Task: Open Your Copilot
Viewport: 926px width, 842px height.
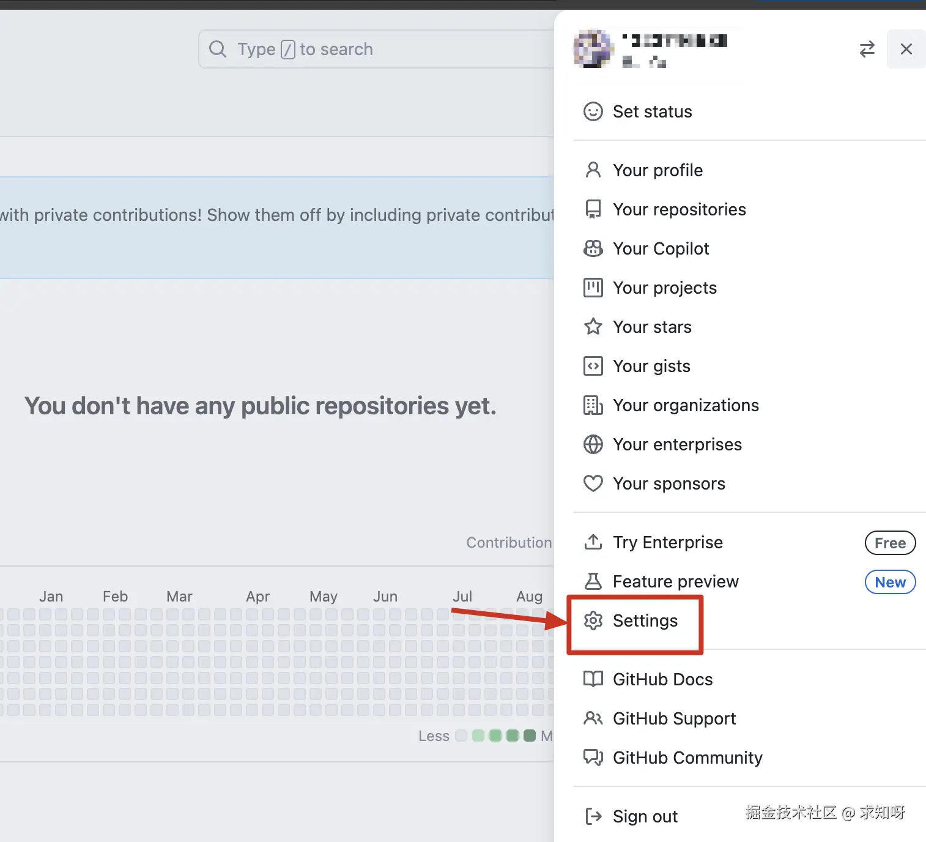Action: (x=750, y=248)
